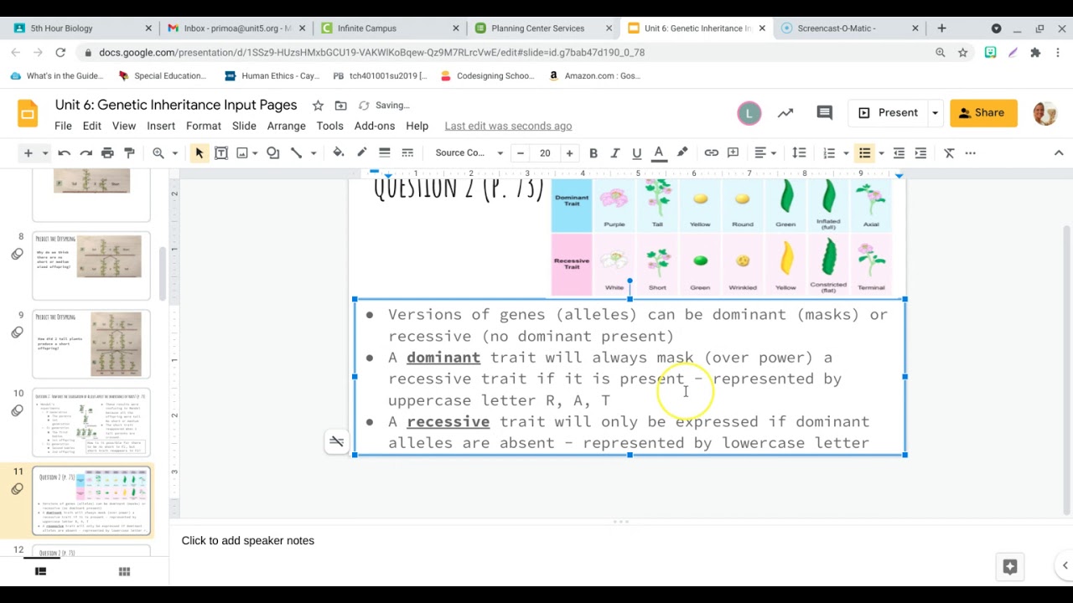
Task: Open the shape tool
Action: [273, 153]
